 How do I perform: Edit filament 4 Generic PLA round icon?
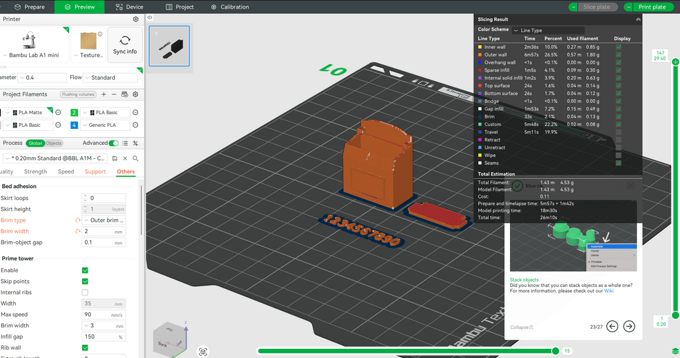(135, 125)
